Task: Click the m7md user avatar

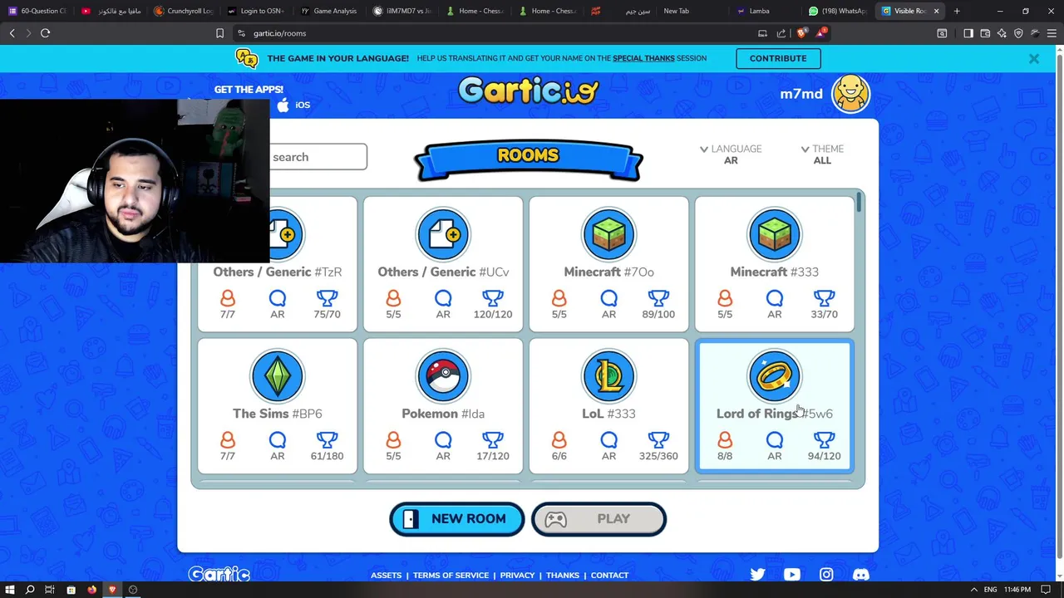Action: [x=850, y=94]
